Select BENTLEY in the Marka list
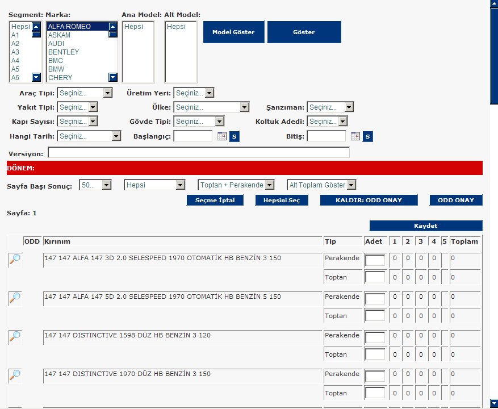498x409 pixels. pos(64,52)
